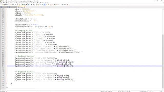Viewport: 164px width, 92px height.
Task: Toggle Word wrap toolbar icon
Action: [x=40, y=5]
